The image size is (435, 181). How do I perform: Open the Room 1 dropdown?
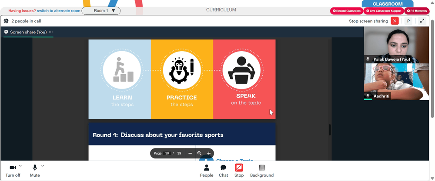(x=101, y=11)
